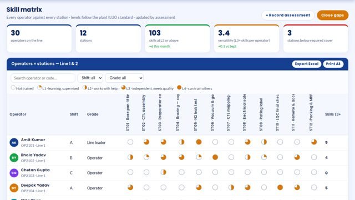Click the Amit Kumar operator name
The width and height of the screenshot is (355, 200).
33,140
